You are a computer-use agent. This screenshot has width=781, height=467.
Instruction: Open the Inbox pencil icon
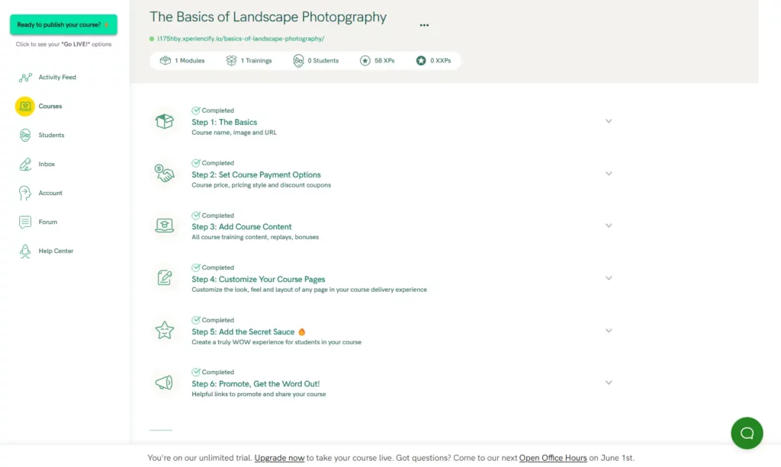(25, 163)
